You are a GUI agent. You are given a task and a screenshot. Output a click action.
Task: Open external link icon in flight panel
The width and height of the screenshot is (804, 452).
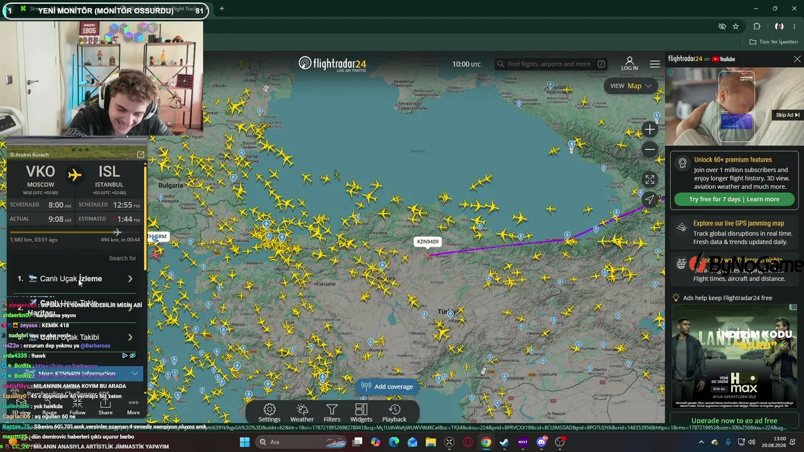(141, 154)
